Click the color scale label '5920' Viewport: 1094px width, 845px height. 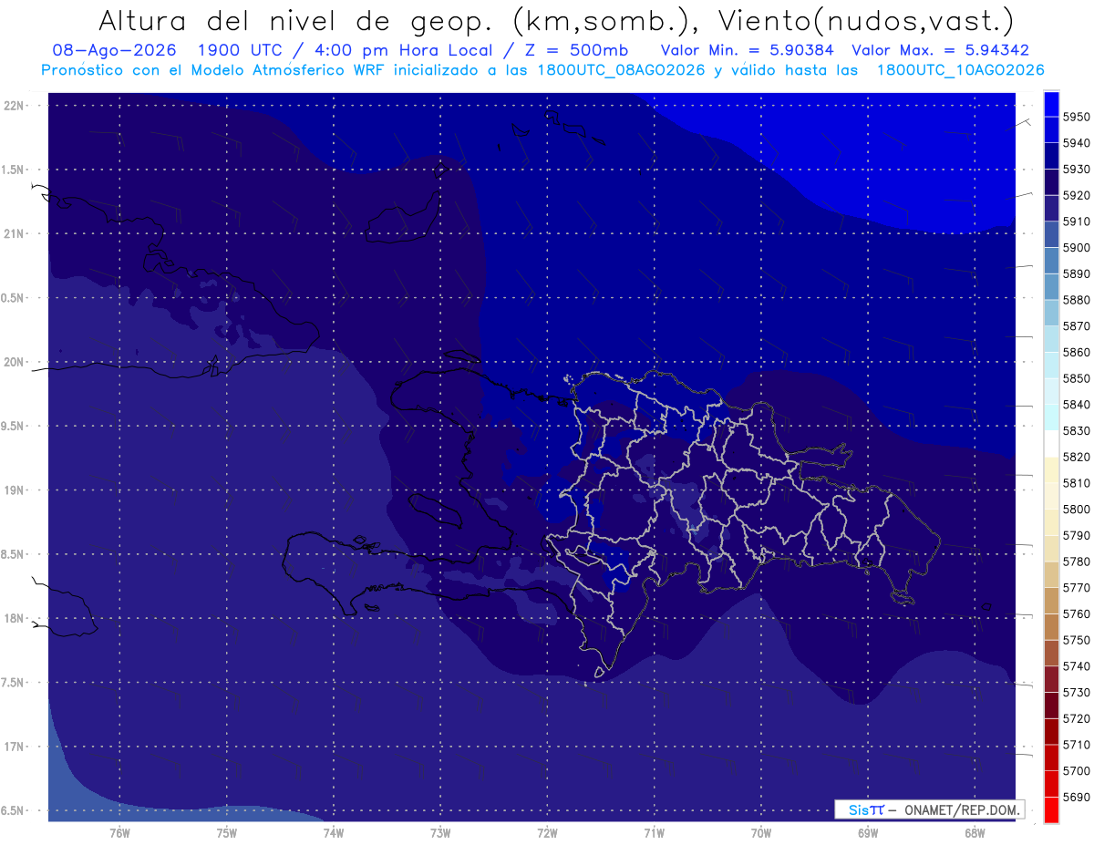[x=1077, y=195]
